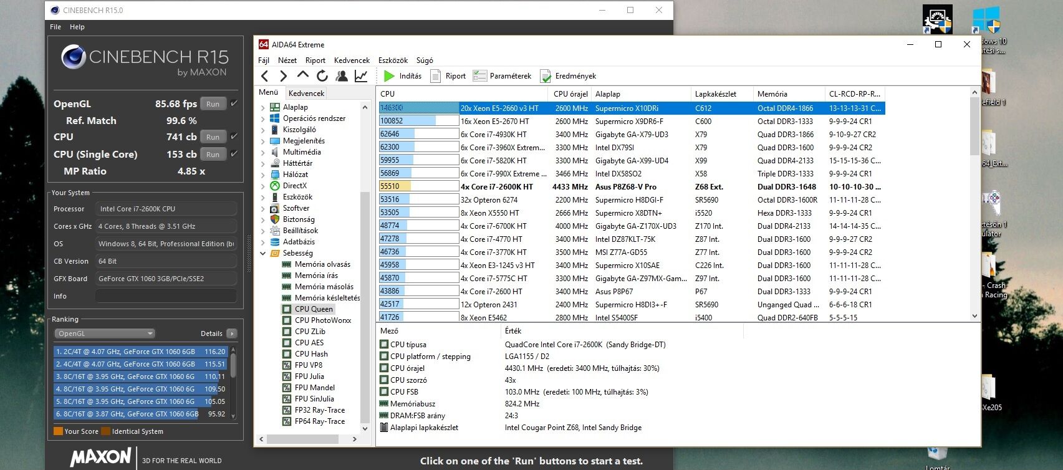Show Eredmények results
1063x470 pixels.
[568, 76]
